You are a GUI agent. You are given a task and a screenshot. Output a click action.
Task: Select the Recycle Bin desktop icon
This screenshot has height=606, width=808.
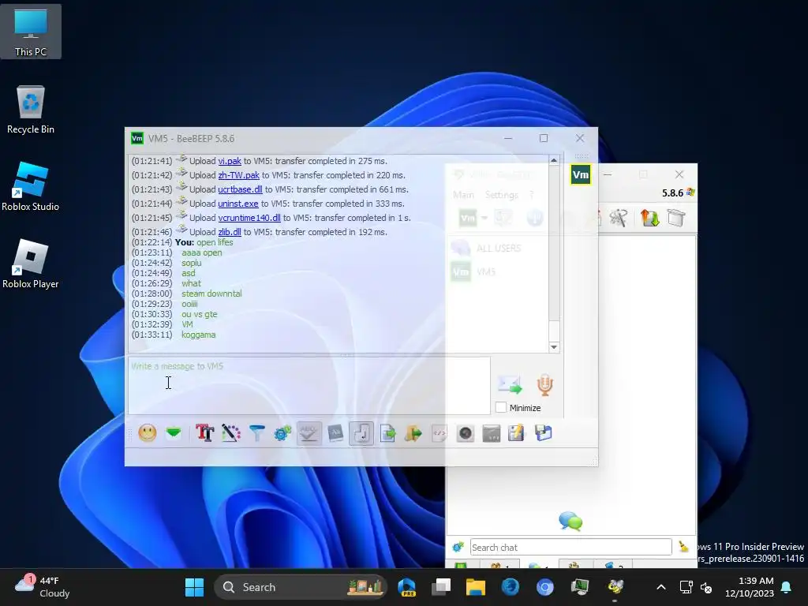click(x=31, y=109)
